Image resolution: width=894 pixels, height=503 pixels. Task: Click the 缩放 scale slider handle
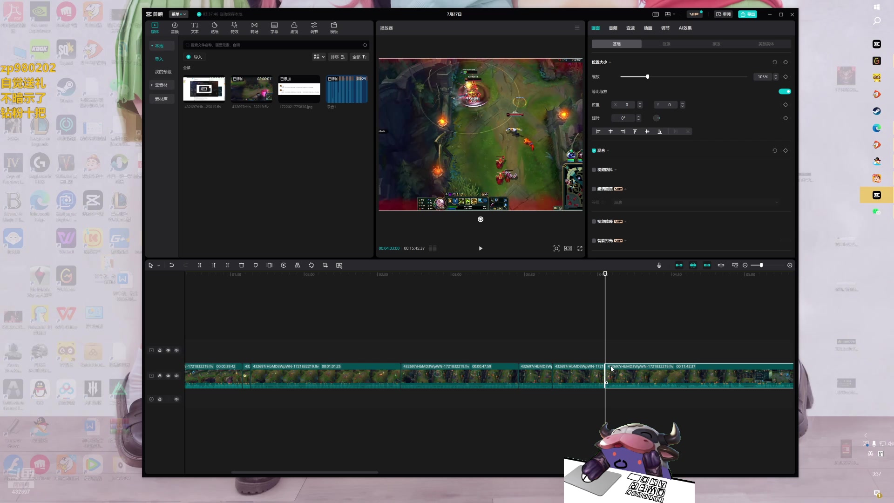click(x=647, y=77)
